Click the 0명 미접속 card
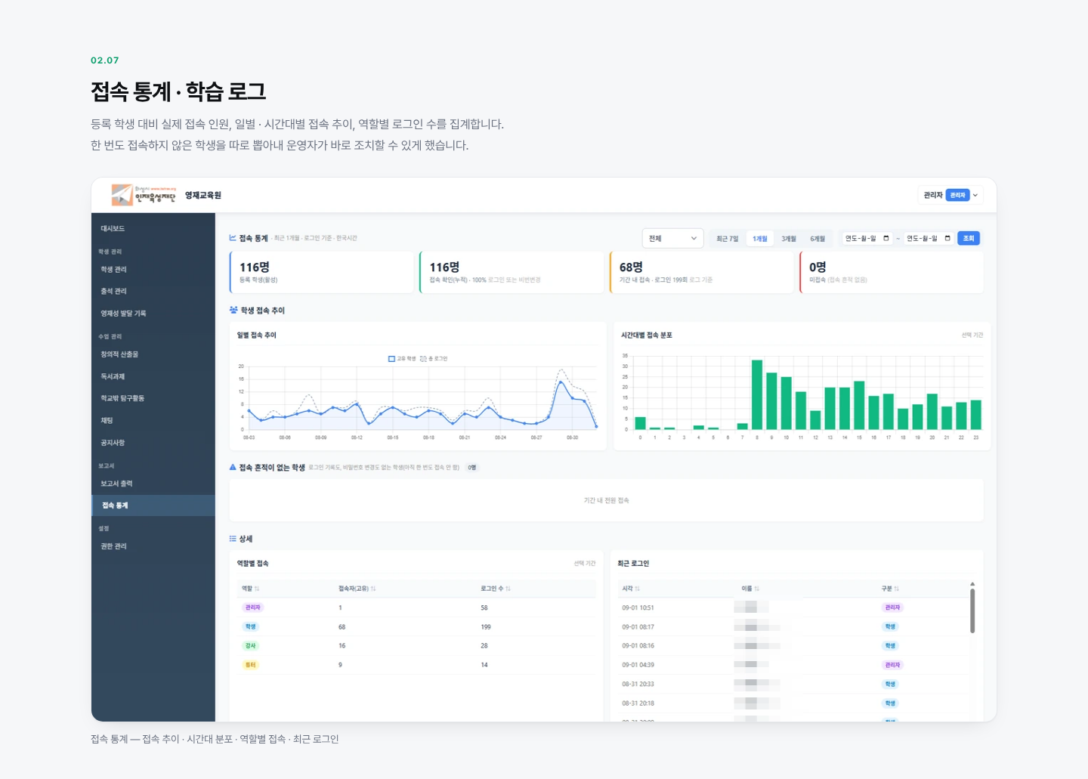Image resolution: width=1088 pixels, height=779 pixels. [x=892, y=272]
